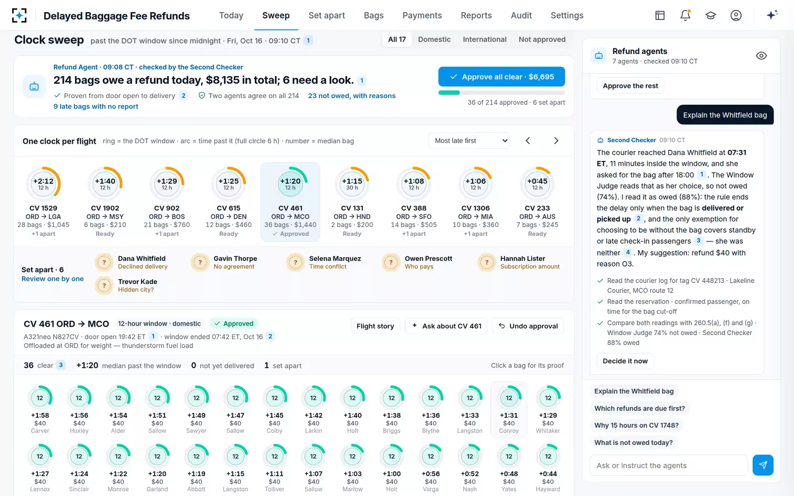Open the Most late first dropdown

[x=469, y=141]
